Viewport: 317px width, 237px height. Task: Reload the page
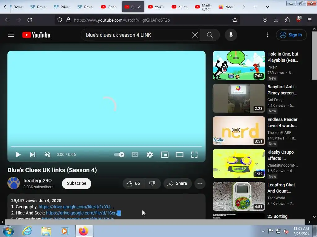30,20
